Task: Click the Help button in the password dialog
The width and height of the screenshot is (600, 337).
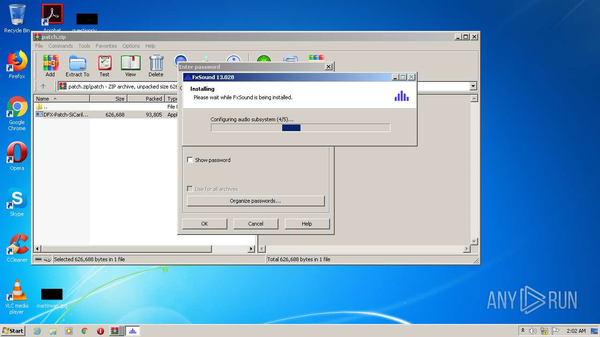Action: coord(307,224)
